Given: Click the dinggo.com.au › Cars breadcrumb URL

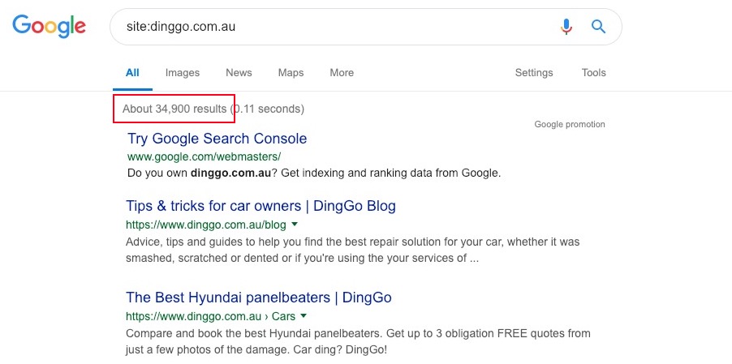Looking at the screenshot, I should point(210,316).
